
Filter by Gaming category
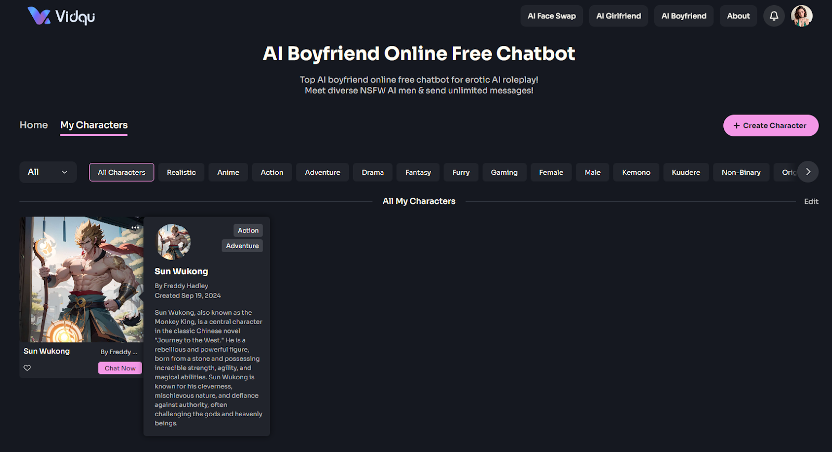click(504, 172)
